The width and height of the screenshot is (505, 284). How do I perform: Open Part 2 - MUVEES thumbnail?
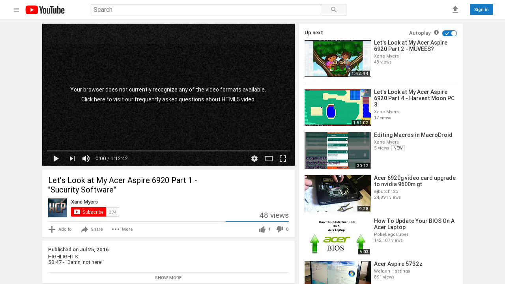pos(338,58)
